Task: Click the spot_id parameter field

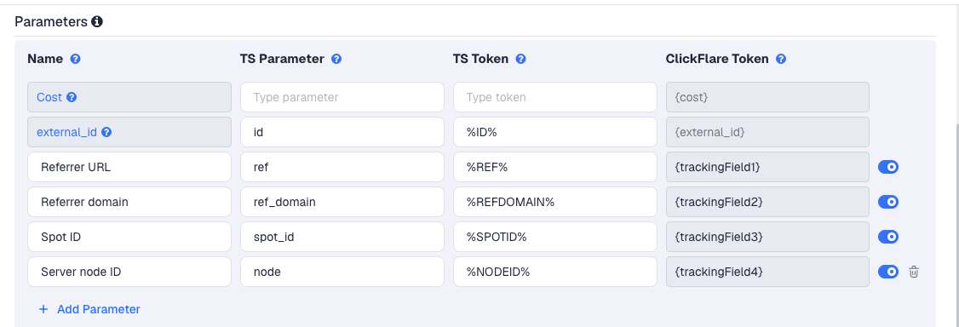Action: [342, 237]
